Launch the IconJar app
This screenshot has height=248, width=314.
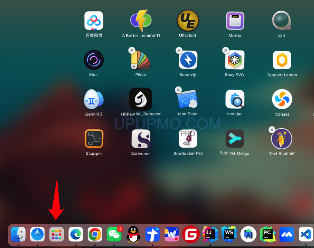(235, 99)
